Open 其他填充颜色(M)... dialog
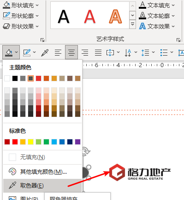This screenshot has width=184, height=200. click(x=42, y=171)
